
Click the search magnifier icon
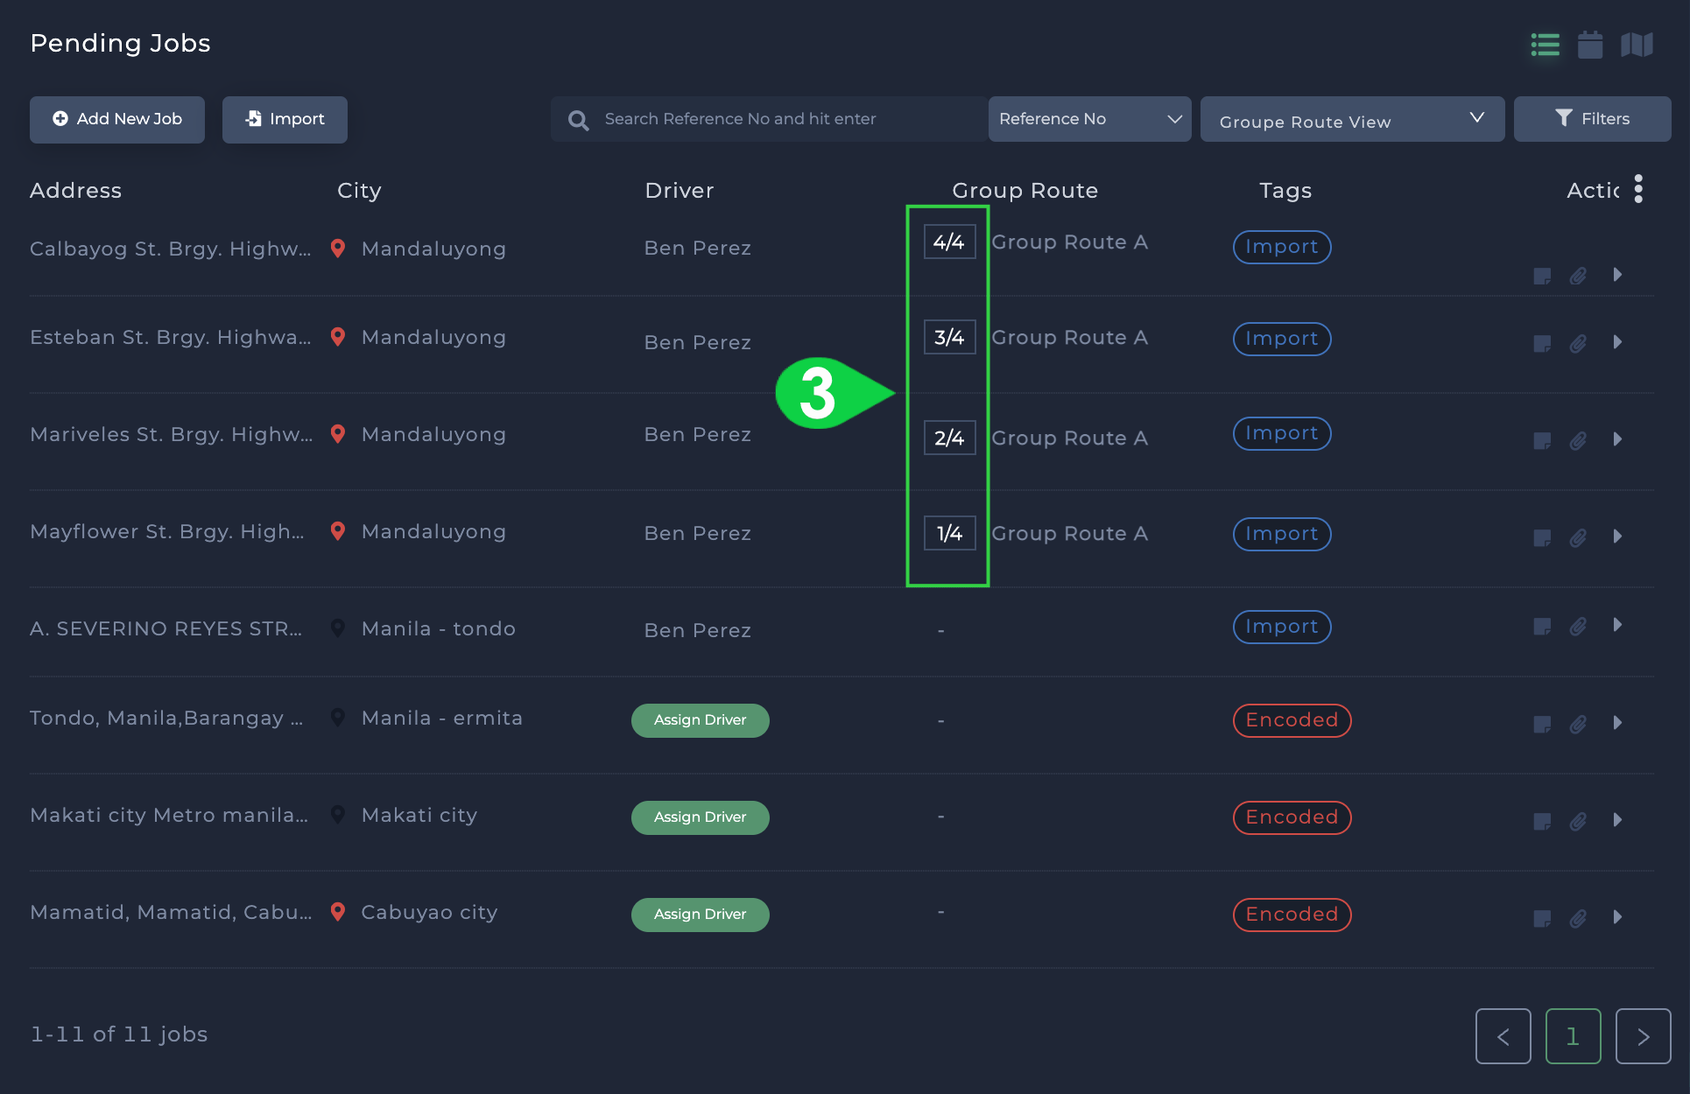578,120
